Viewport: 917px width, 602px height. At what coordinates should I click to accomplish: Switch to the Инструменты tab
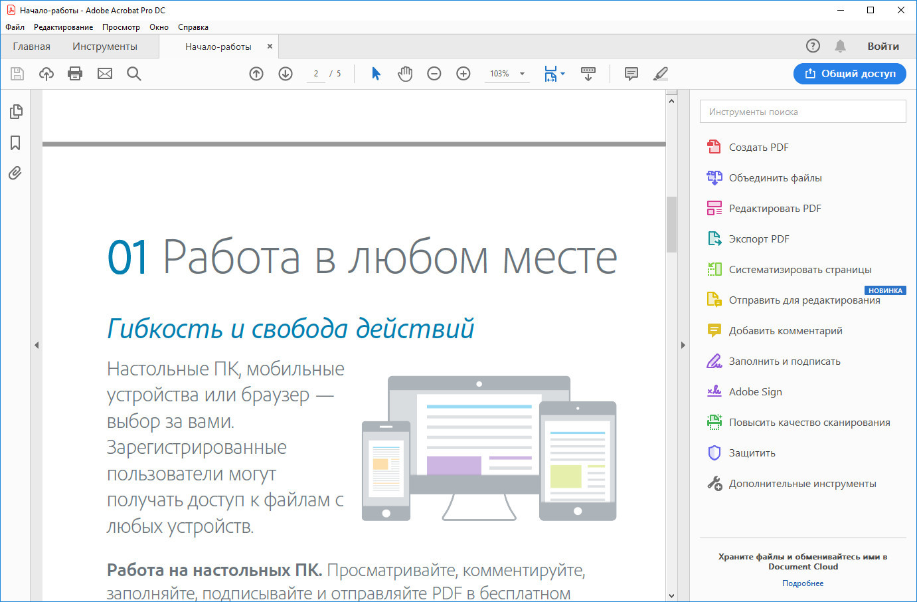105,47
